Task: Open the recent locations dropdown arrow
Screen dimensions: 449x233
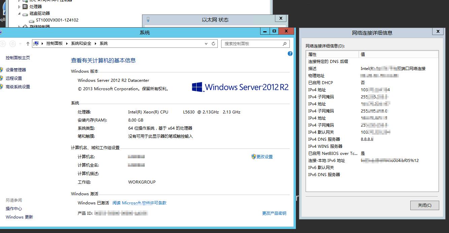Action: 20,44
